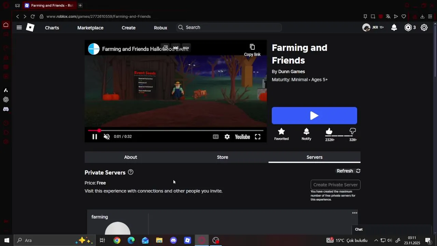Open the browser translate page icon

coord(388,16)
